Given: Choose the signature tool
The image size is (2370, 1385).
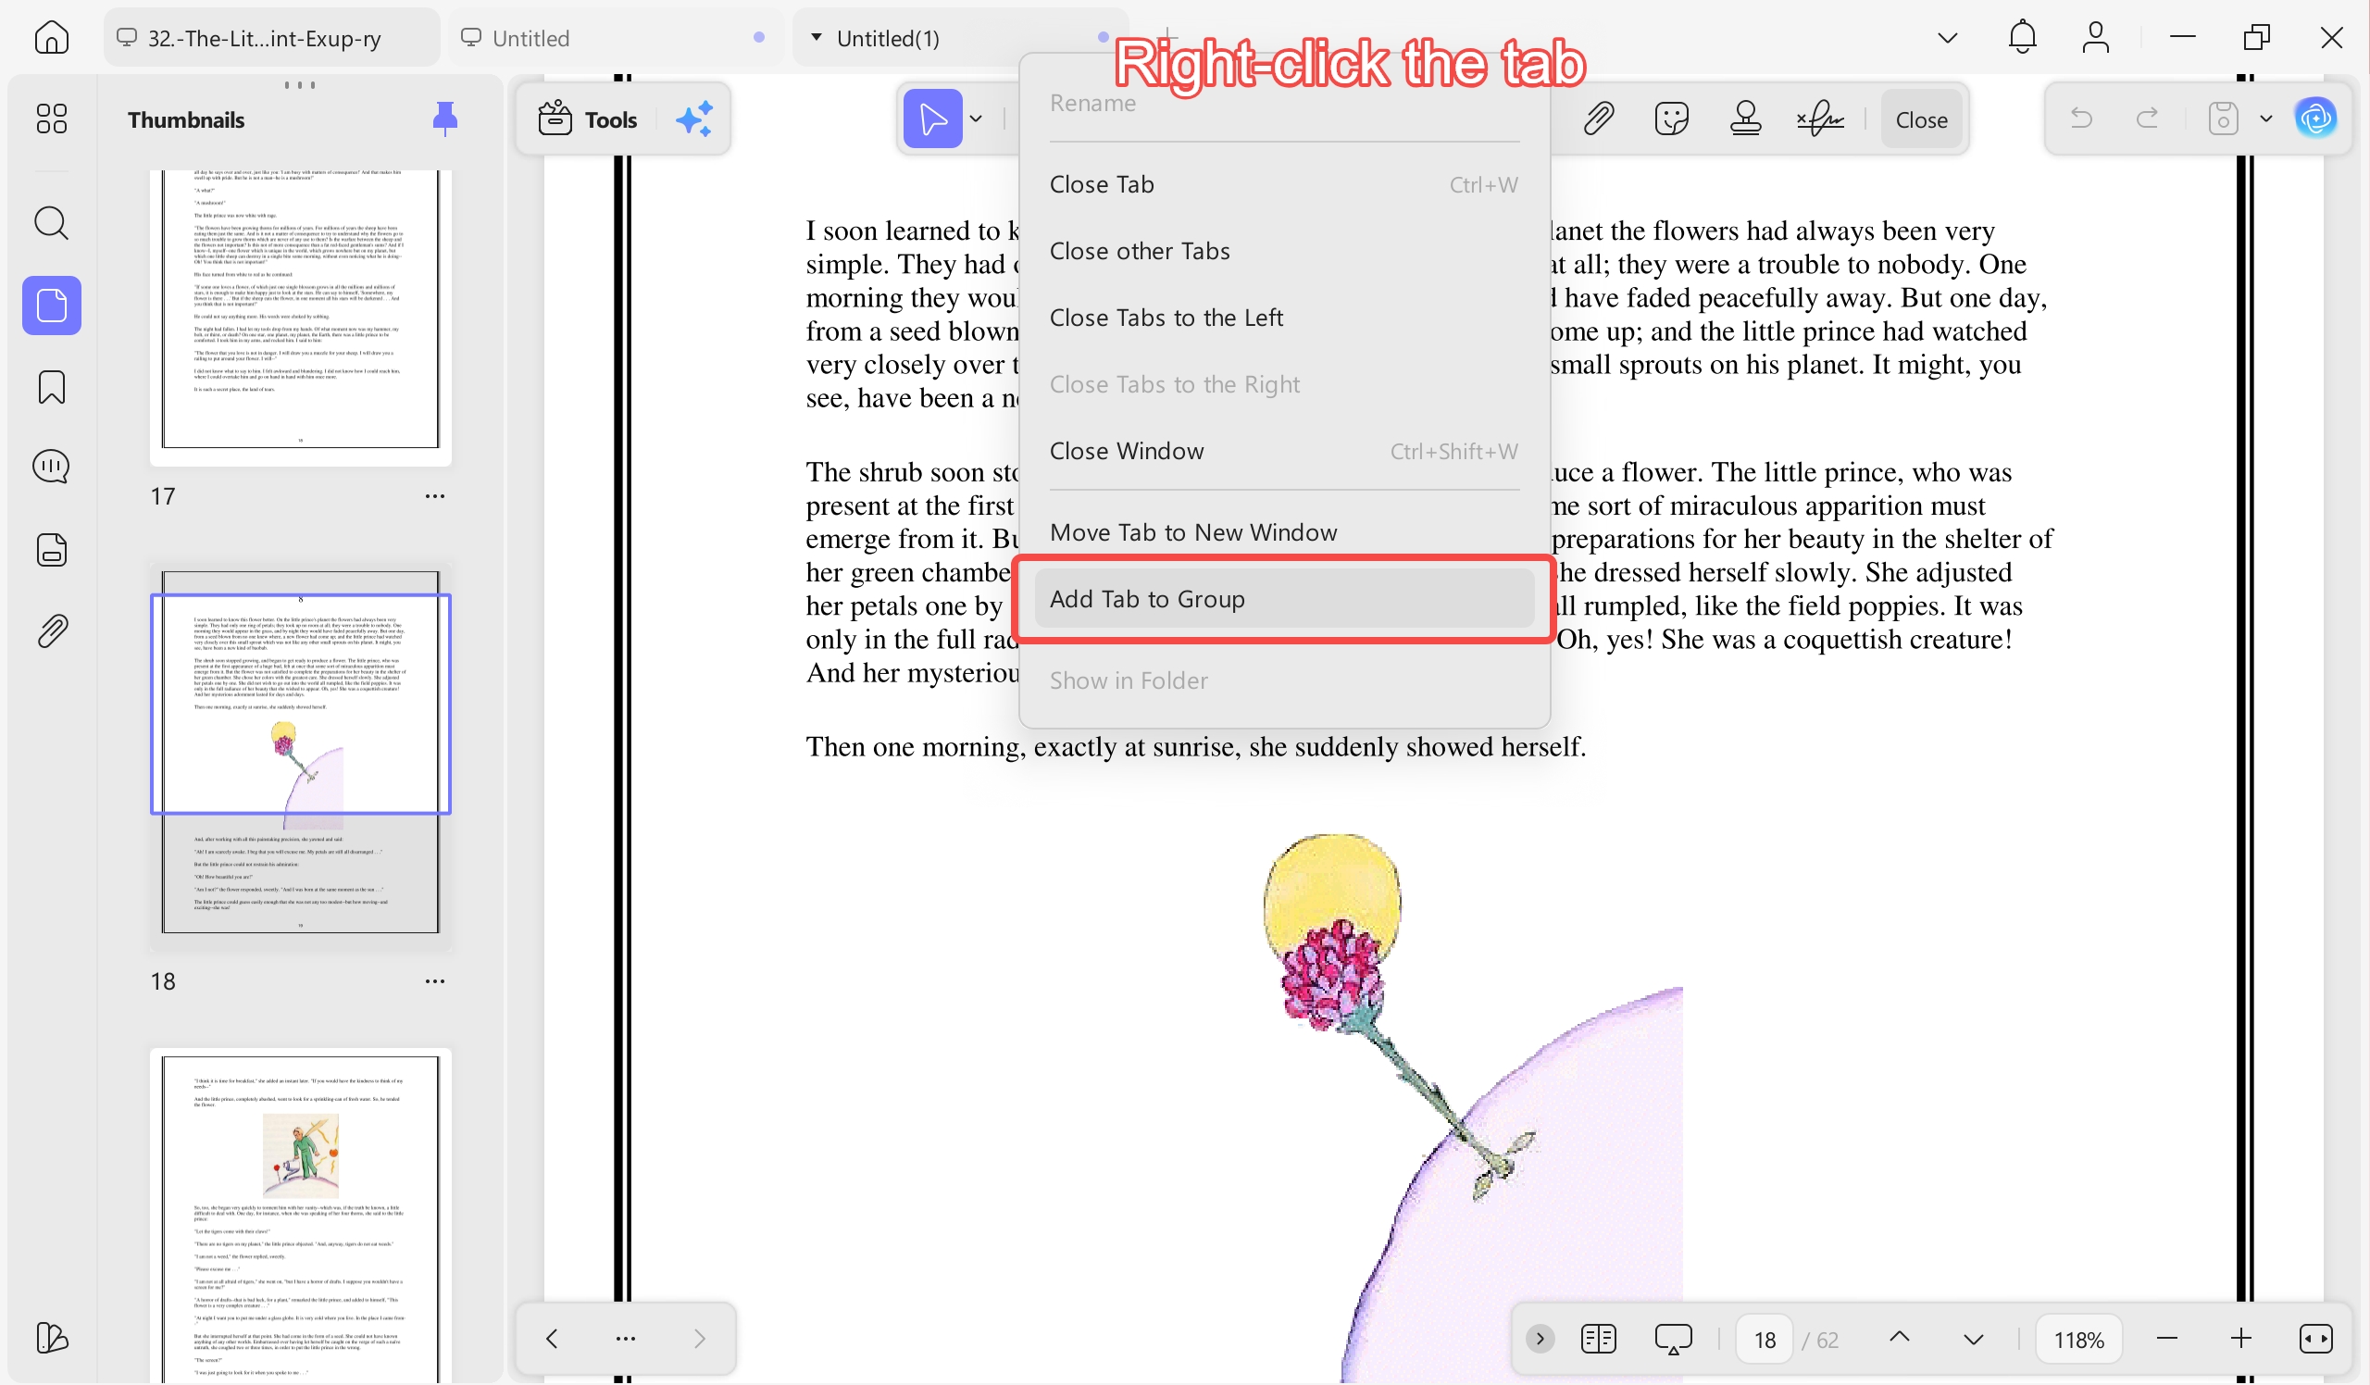Looking at the screenshot, I should (1820, 119).
